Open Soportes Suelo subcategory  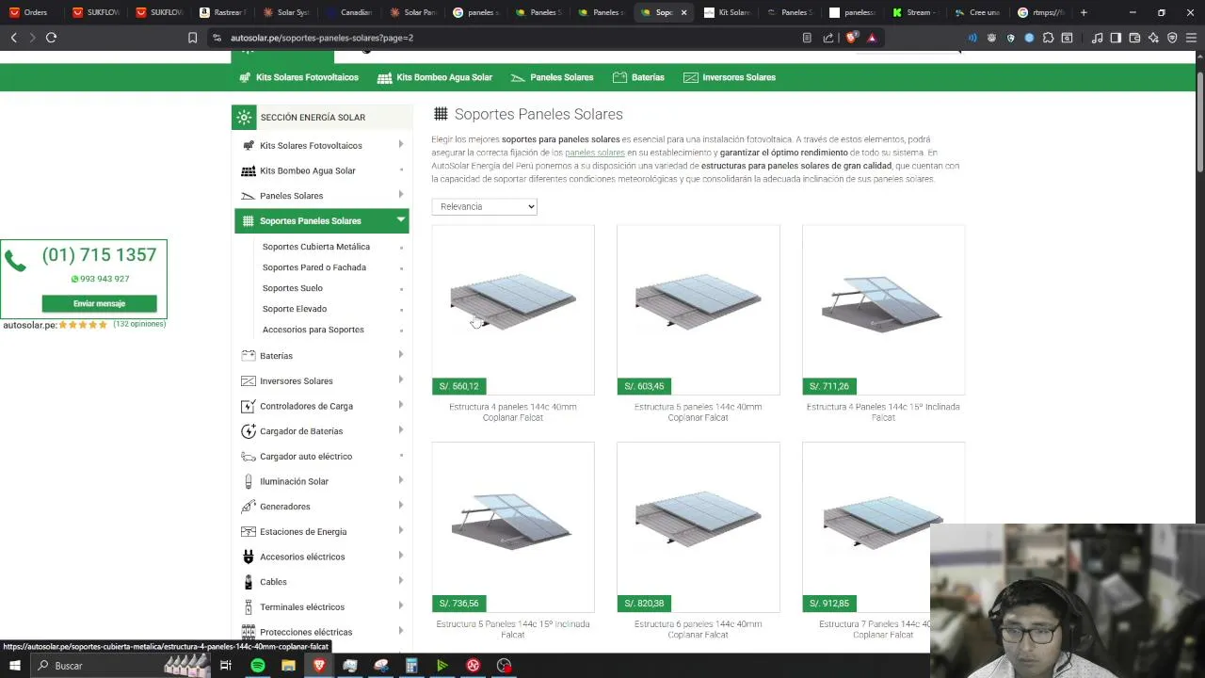[293, 288]
